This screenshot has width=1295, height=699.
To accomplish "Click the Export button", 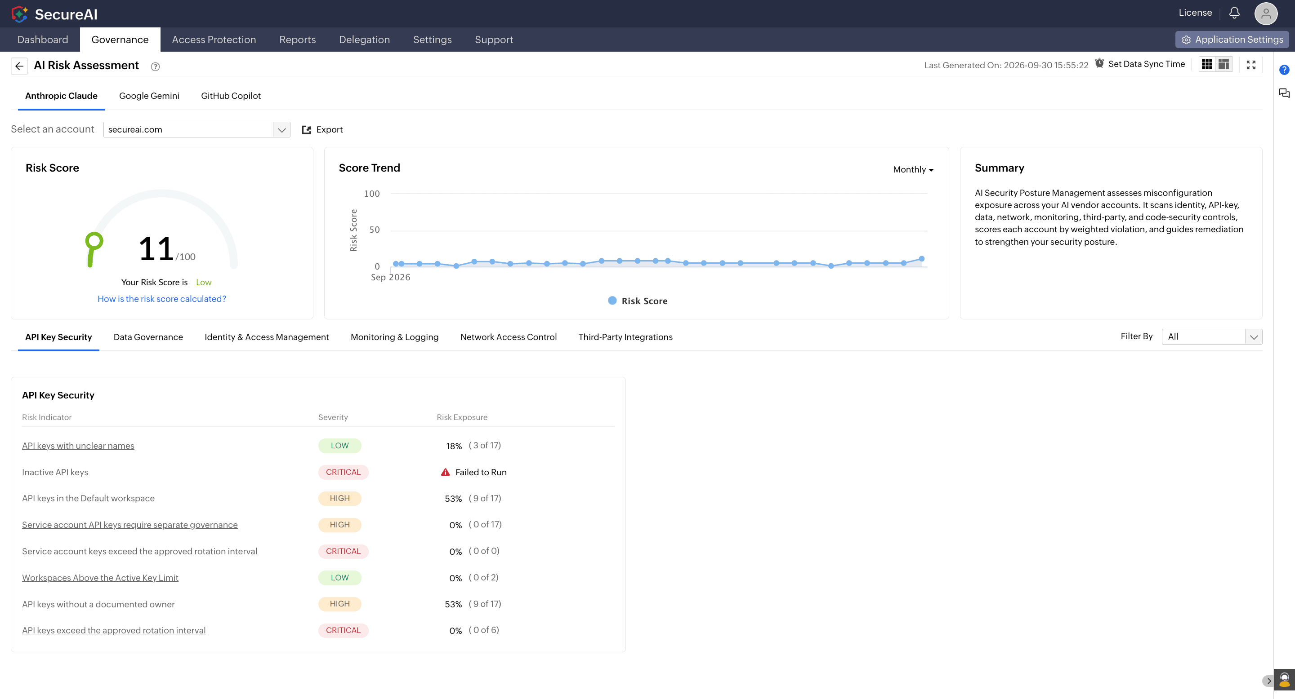I will [x=322, y=129].
